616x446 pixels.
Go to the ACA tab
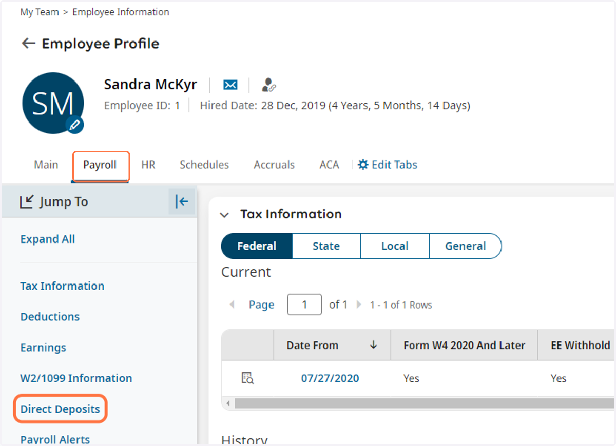329,165
